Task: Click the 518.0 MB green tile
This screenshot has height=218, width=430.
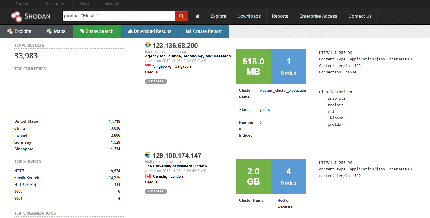Action: 253,66
